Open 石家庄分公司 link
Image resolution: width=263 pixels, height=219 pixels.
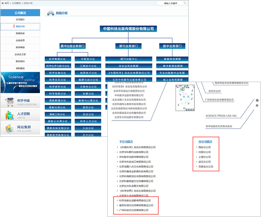tap(206, 167)
